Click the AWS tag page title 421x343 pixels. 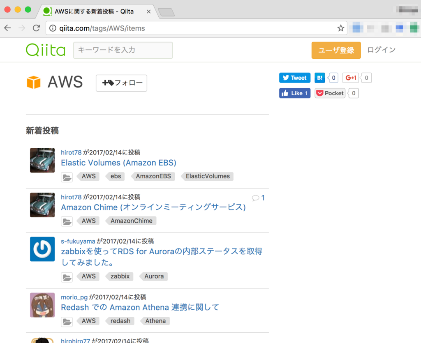pos(65,82)
